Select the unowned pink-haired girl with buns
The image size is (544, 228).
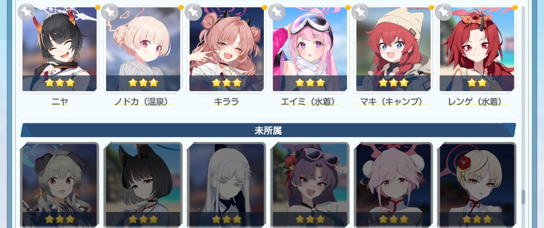pyautogui.click(x=393, y=185)
